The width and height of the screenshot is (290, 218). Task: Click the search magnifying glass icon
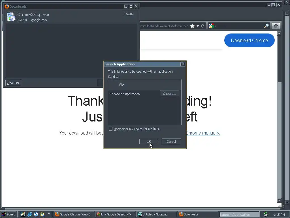pyautogui.click(x=266, y=26)
